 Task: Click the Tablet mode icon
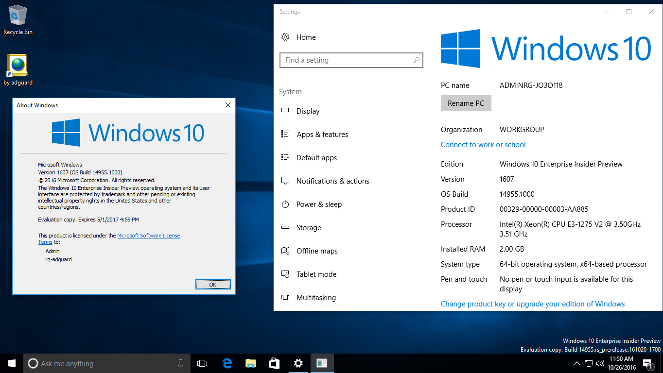pyautogui.click(x=285, y=274)
